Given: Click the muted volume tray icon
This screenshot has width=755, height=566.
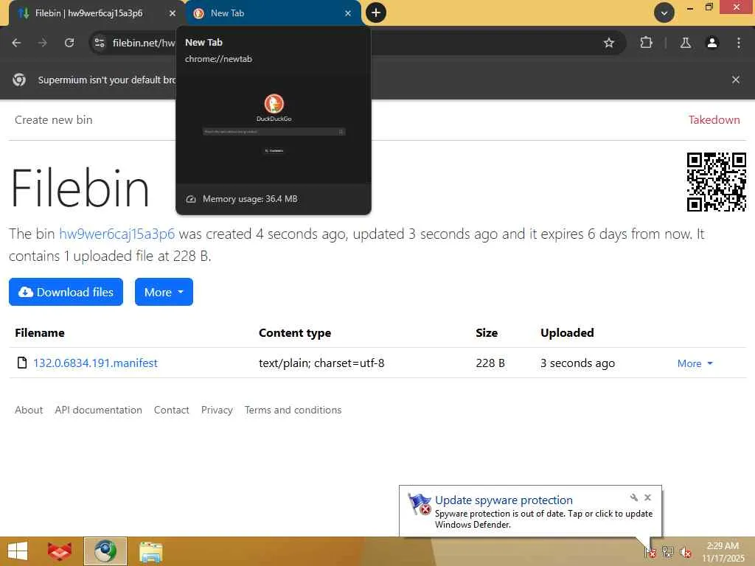Looking at the screenshot, I should coord(686,552).
